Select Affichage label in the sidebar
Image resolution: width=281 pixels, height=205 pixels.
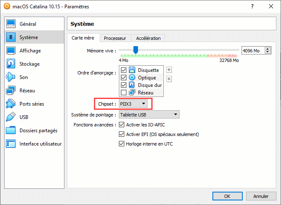[30, 51]
